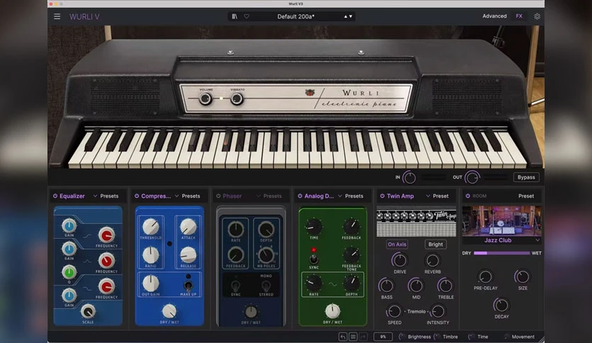
Task: Click the undo arrow in bottom bar
Action: point(343,337)
